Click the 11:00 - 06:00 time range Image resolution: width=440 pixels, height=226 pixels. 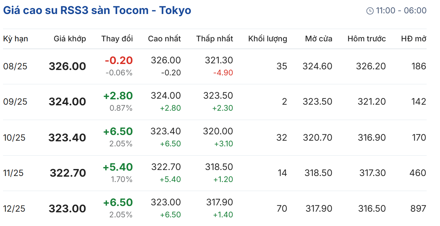click(x=401, y=11)
